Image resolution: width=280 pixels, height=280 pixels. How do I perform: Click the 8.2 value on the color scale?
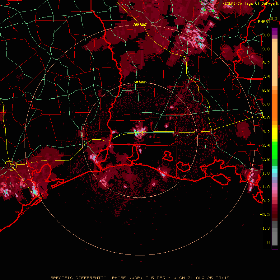[266, 63]
